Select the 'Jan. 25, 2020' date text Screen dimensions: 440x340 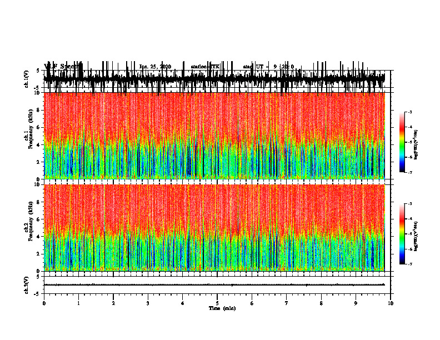pos(155,67)
